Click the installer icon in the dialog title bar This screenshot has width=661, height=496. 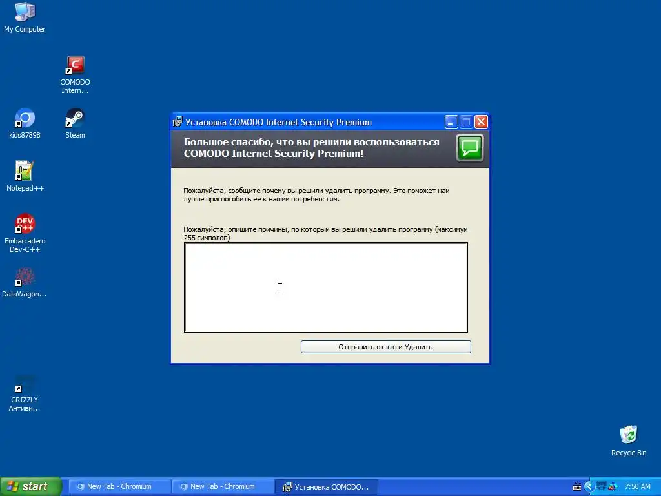178,122
